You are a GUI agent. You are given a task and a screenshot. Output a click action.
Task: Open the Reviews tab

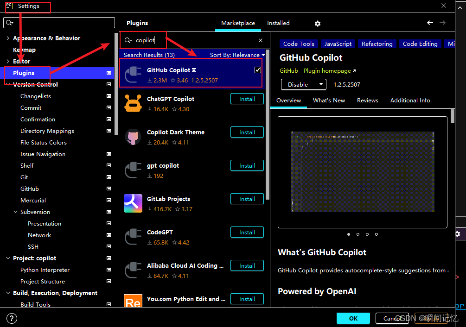coord(368,101)
